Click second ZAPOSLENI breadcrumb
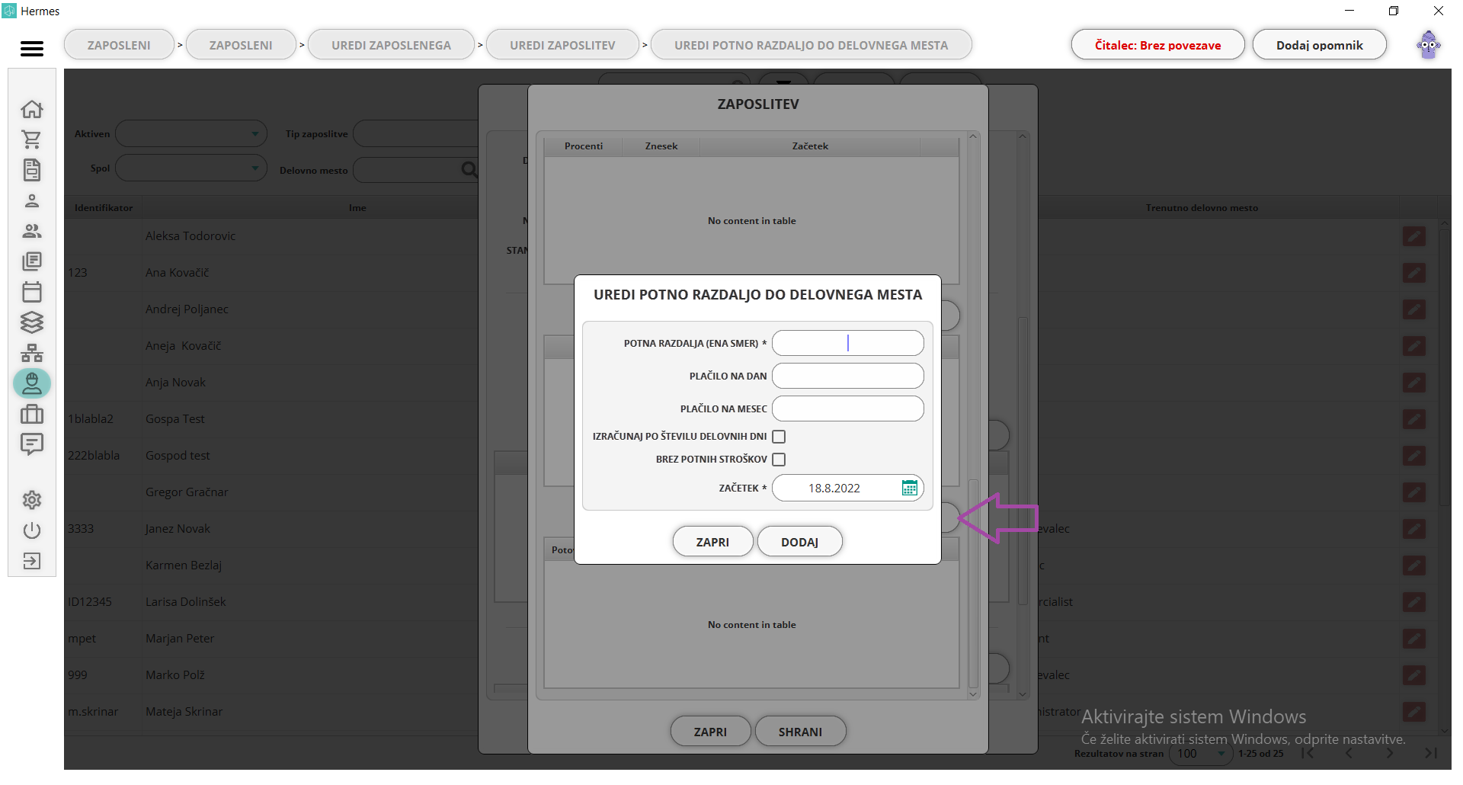 click(241, 45)
